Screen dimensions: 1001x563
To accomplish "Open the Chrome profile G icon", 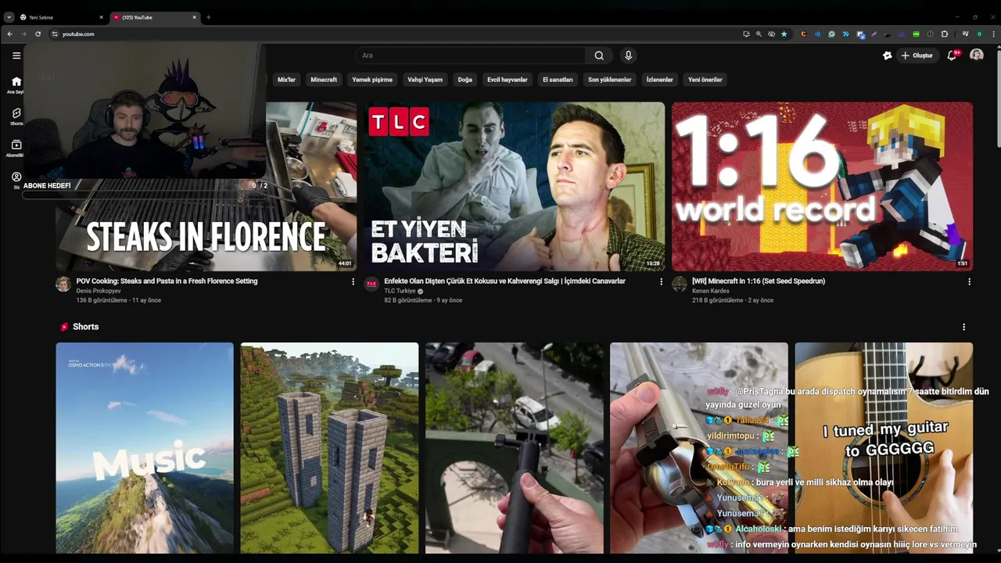I will [979, 34].
